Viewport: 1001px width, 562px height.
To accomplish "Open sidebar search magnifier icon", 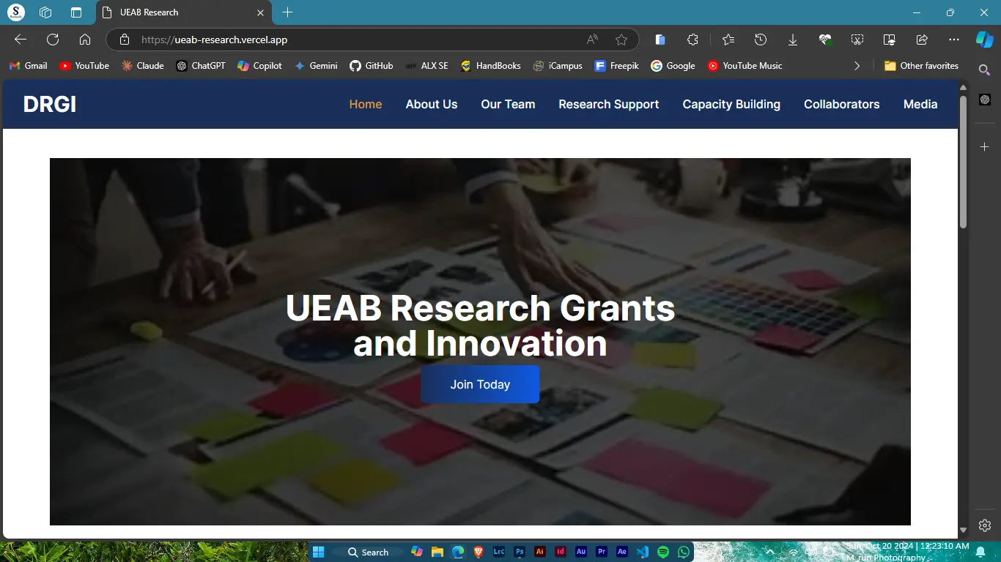I will tap(985, 70).
